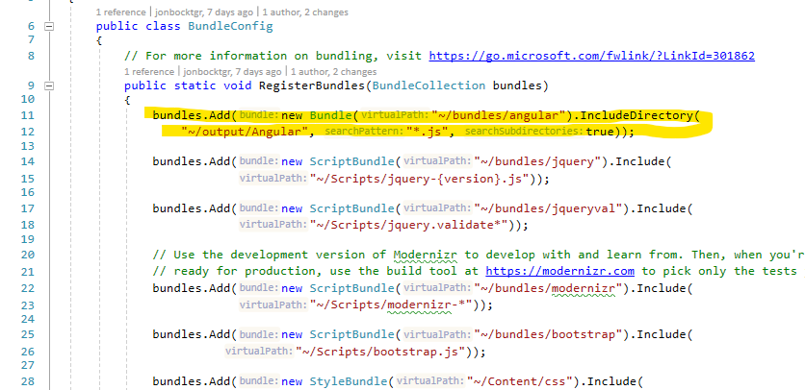805x390 pixels.
Task: Click the searchSubdirectories parameter hint
Action: click(524, 132)
